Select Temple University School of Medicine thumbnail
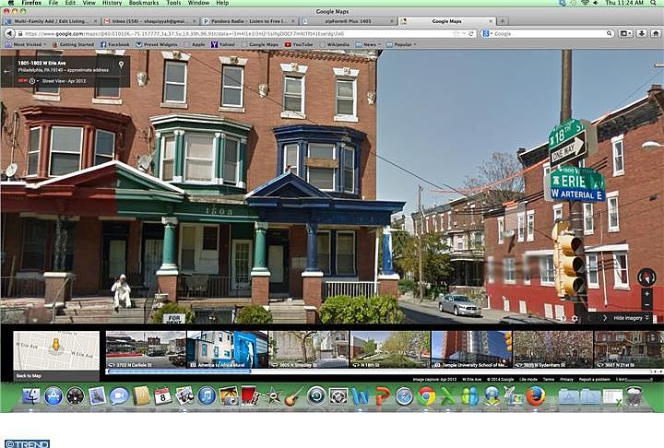Screen dimensions: 664x448 pos(471,349)
